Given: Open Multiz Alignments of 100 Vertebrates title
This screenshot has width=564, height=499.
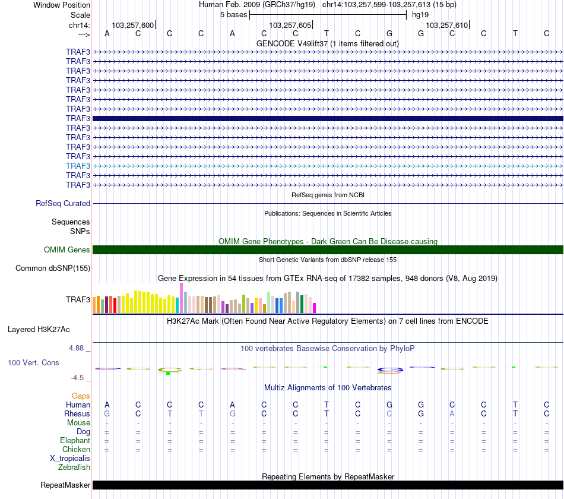Looking at the screenshot, I should (x=328, y=388).
